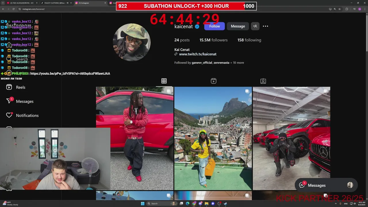This screenshot has width=368, height=207.
Task: Bookmark this page with the star icon
Action: tap(340, 9)
